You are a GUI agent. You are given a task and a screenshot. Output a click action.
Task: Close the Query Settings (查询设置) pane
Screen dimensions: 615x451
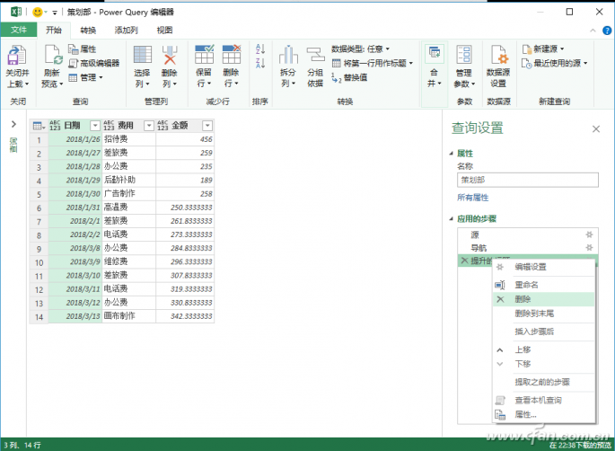click(596, 128)
